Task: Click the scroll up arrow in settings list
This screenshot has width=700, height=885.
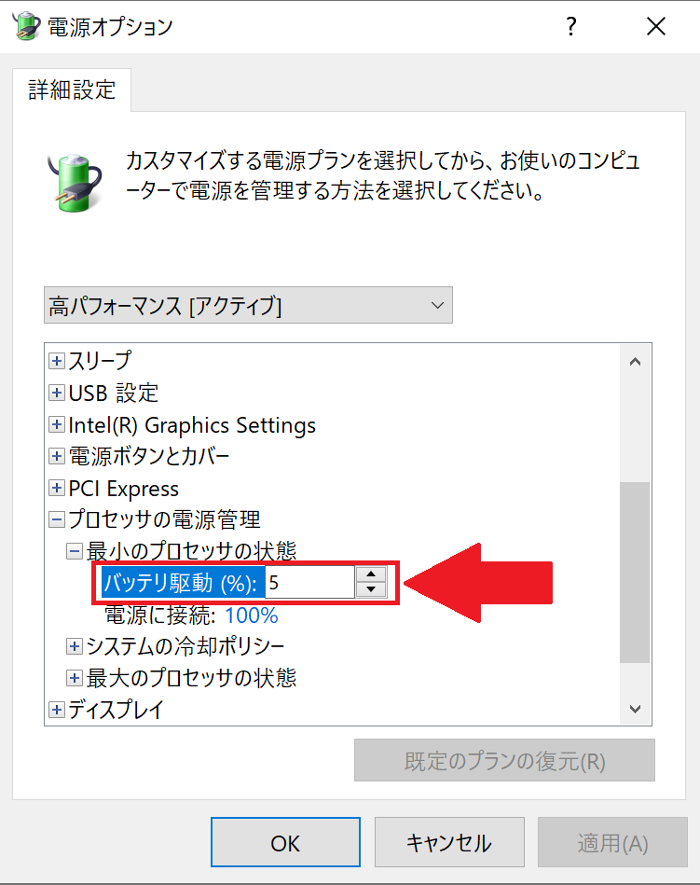Action: coord(635,361)
